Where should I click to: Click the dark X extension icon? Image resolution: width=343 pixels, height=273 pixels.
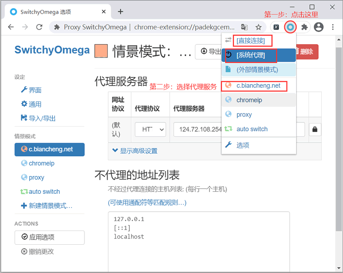coord(276,27)
